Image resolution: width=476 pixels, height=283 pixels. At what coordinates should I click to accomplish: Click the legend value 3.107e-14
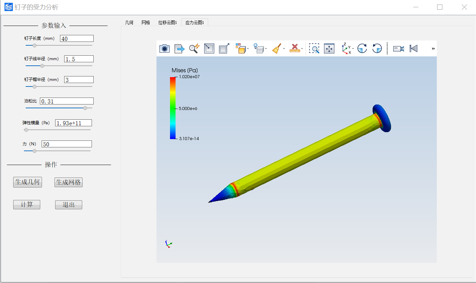click(189, 139)
